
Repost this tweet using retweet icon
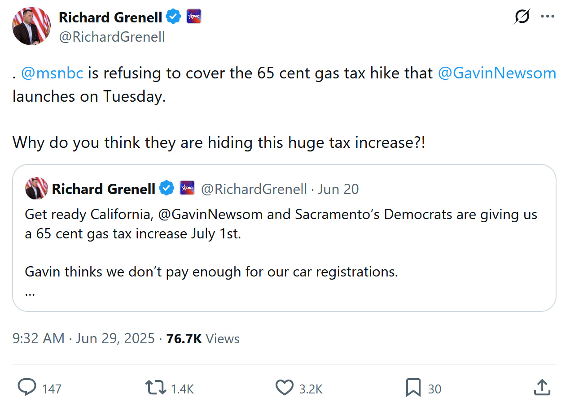point(155,388)
